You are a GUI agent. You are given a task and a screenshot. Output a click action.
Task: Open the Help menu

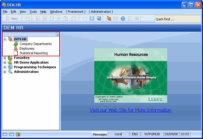43,12
